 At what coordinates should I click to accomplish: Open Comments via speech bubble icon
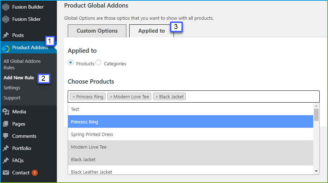6,136
